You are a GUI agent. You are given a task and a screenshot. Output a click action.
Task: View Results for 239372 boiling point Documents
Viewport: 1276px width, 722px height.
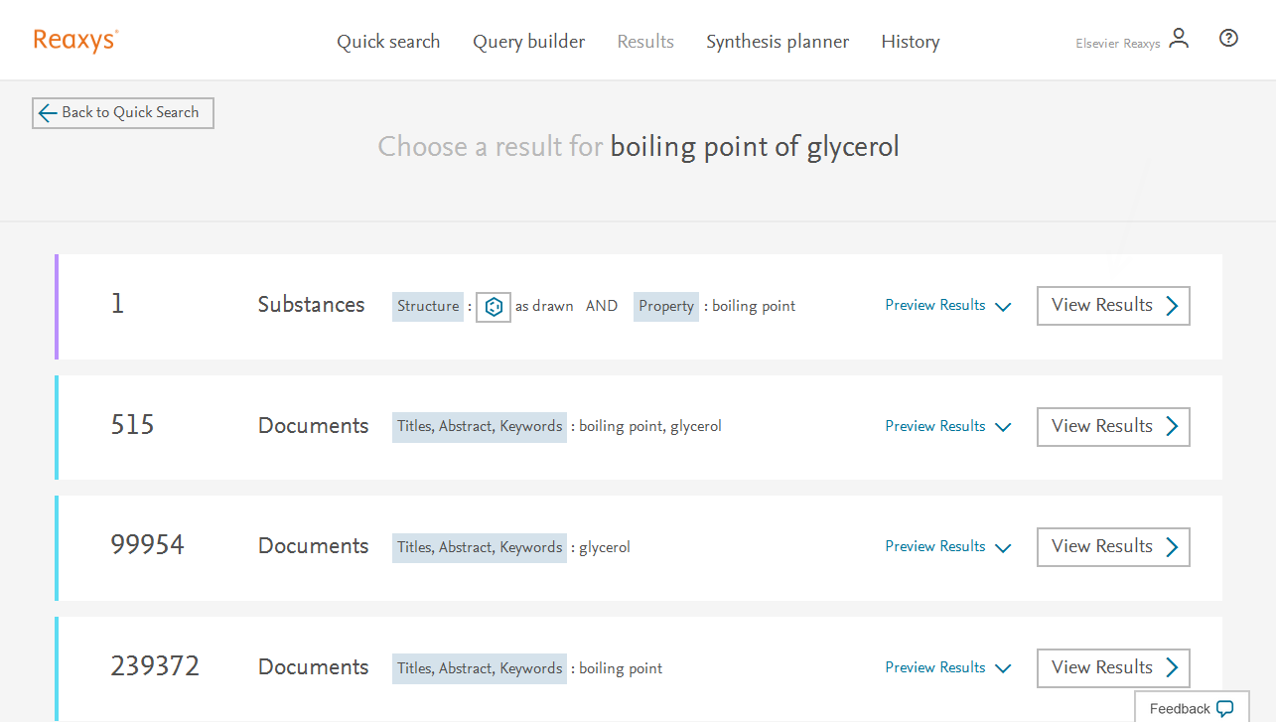(x=1112, y=668)
